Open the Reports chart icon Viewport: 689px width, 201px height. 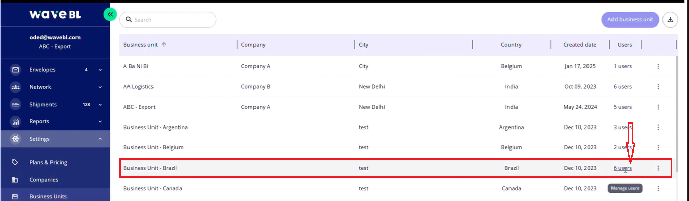click(x=16, y=122)
